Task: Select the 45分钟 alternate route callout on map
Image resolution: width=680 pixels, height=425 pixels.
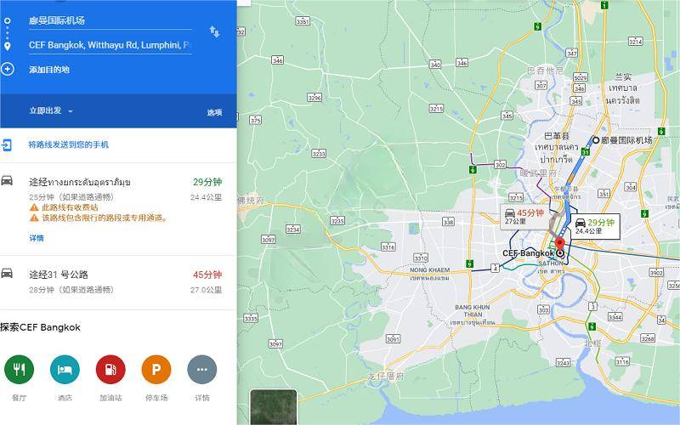Action: [x=524, y=217]
